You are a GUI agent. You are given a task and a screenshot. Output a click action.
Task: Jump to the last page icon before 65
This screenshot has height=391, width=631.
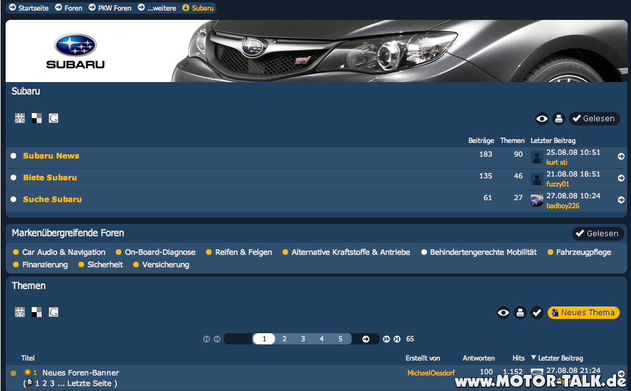tap(397, 339)
